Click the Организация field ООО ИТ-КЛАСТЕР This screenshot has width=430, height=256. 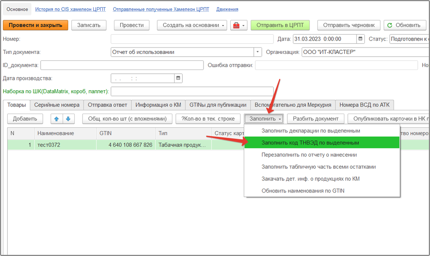coord(366,52)
